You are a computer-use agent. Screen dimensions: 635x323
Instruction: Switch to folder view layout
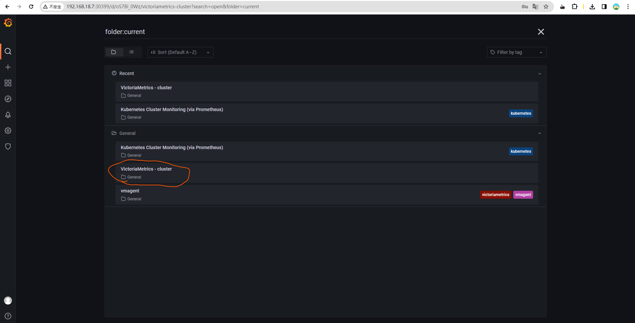coord(113,52)
